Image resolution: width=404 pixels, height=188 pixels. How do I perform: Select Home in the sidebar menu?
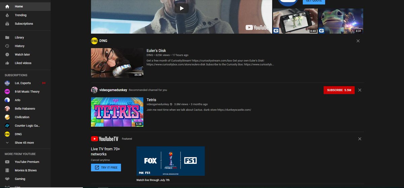pyautogui.click(x=25, y=6)
